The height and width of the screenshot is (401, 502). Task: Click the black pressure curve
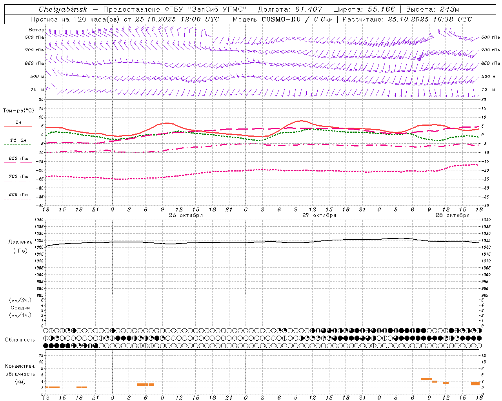pos(263,242)
